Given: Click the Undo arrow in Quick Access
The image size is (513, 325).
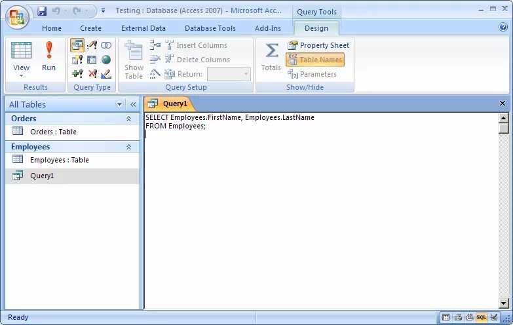Looking at the screenshot, I should click(56, 11).
